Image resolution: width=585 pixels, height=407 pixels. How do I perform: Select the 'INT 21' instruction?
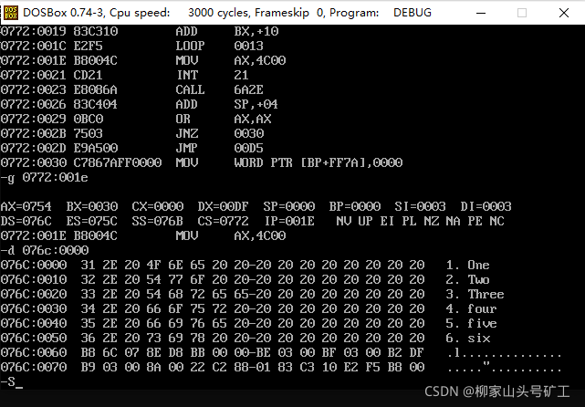213,75
